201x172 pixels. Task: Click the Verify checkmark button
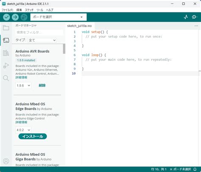[6, 17]
